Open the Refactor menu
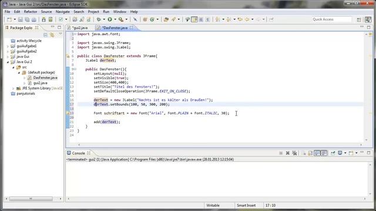This screenshot has height=211, width=376. 31,12
